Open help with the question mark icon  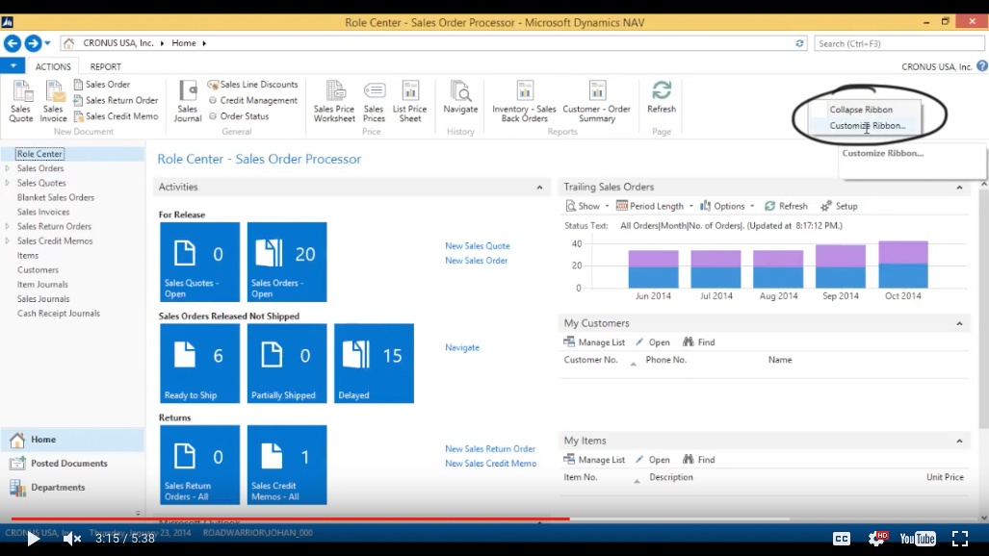coord(982,65)
